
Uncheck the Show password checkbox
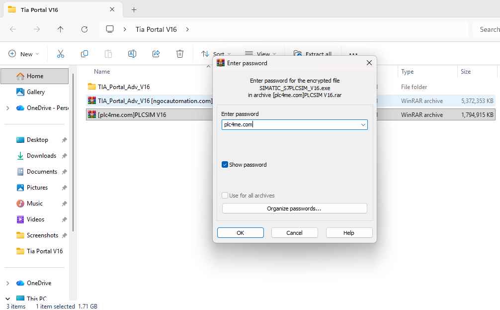point(225,165)
